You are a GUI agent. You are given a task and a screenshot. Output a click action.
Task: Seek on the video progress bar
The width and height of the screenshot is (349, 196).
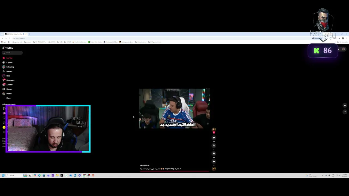[174, 171]
